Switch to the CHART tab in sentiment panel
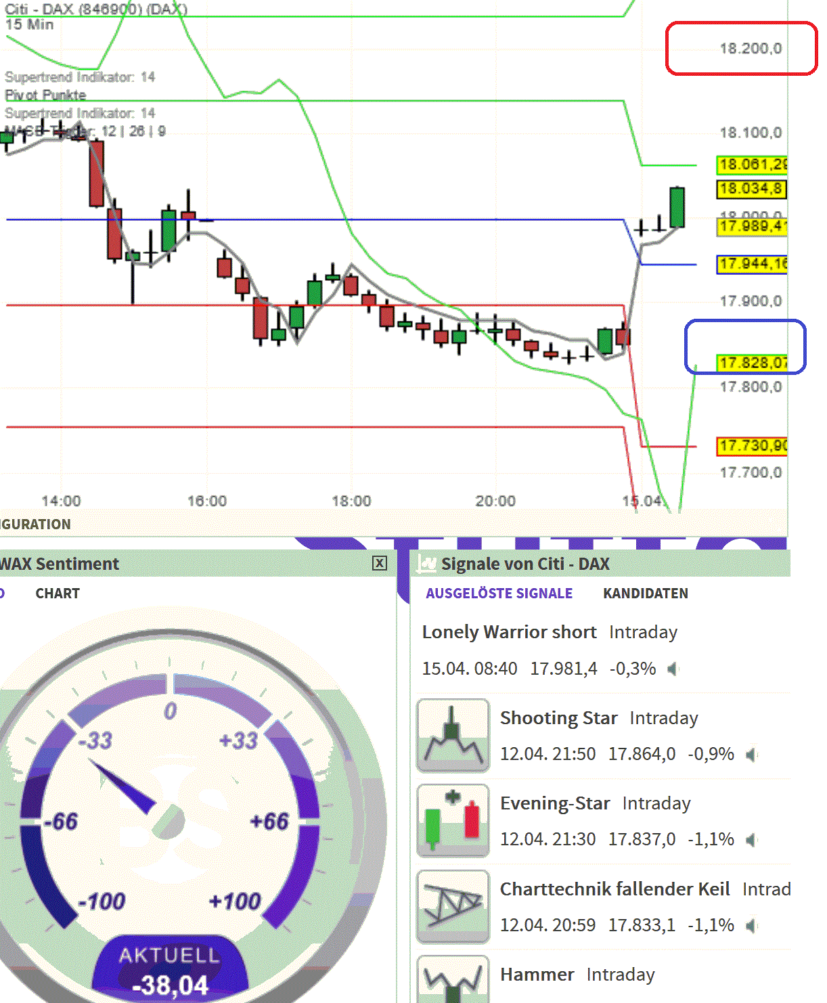This screenshot has height=1003, width=827. [58, 594]
